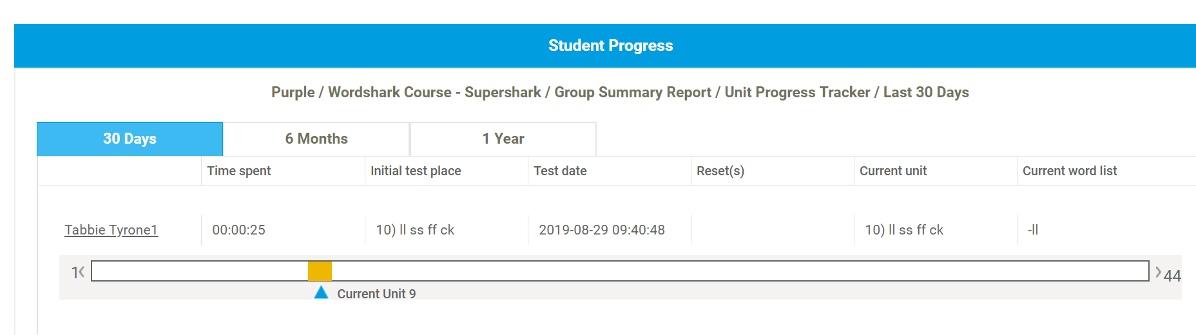The image size is (1196, 335).
Task: Click the 00:00:25 time spent cell
Action: click(239, 230)
